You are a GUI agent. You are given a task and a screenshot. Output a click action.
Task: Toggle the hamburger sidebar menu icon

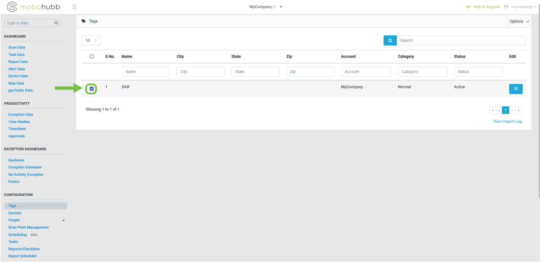point(74,7)
